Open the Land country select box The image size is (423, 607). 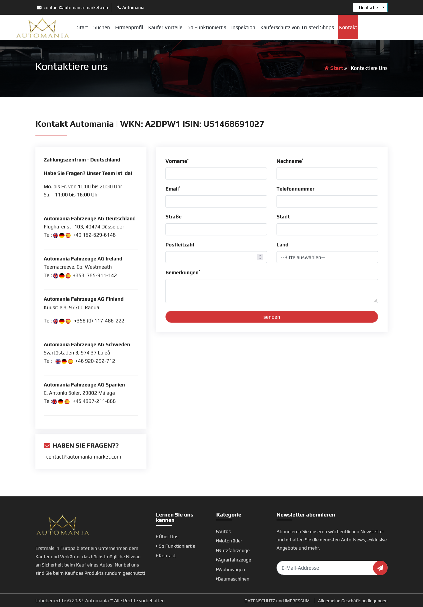327,257
